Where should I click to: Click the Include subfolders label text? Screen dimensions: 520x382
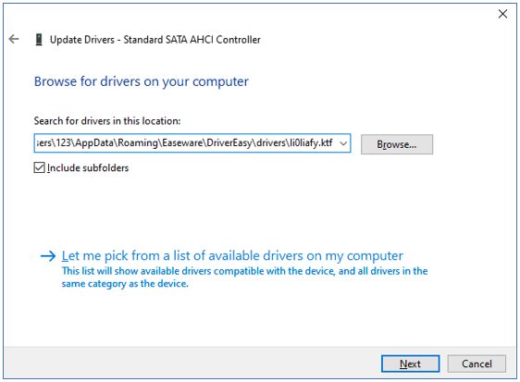click(x=88, y=167)
